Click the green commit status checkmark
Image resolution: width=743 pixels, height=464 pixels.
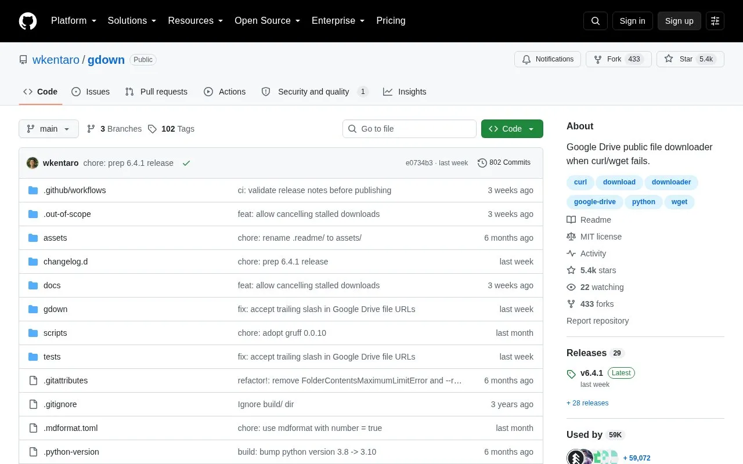pyautogui.click(x=186, y=163)
